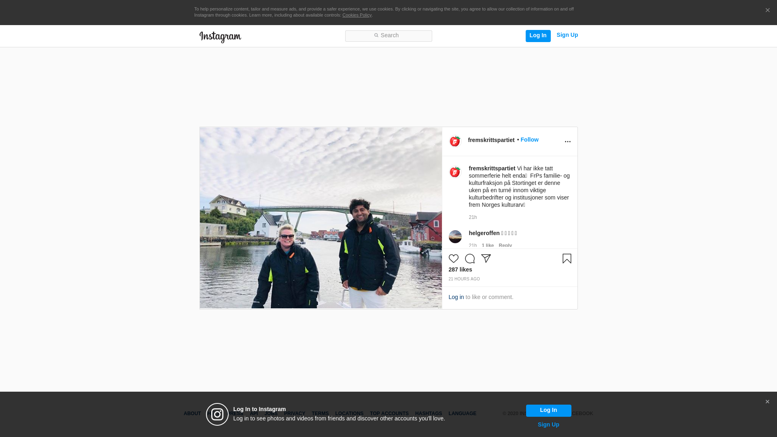Click the Instagram logo
The height and width of the screenshot is (437, 777).
pyautogui.click(x=220, y=37)
